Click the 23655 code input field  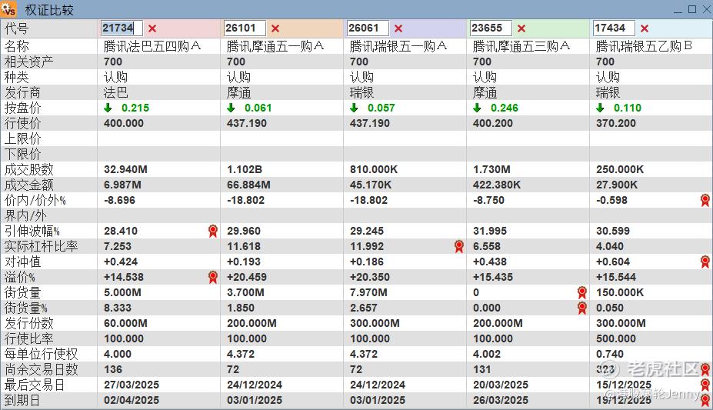[x=491, y=28]
